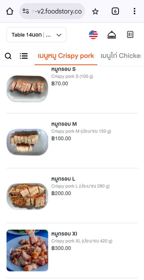Open หมูกรอบ M item title
This screenshot has height=280, width=144.
[64, 124]
